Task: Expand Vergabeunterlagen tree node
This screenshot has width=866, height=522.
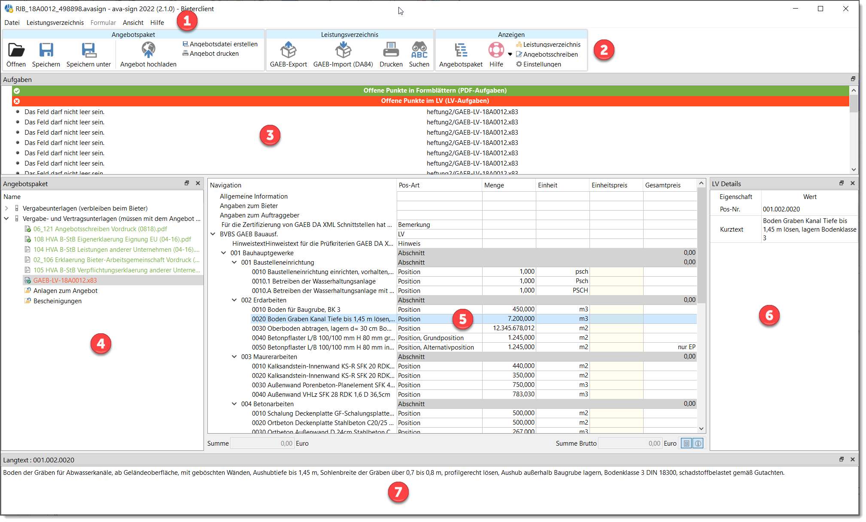Action: 6,208
